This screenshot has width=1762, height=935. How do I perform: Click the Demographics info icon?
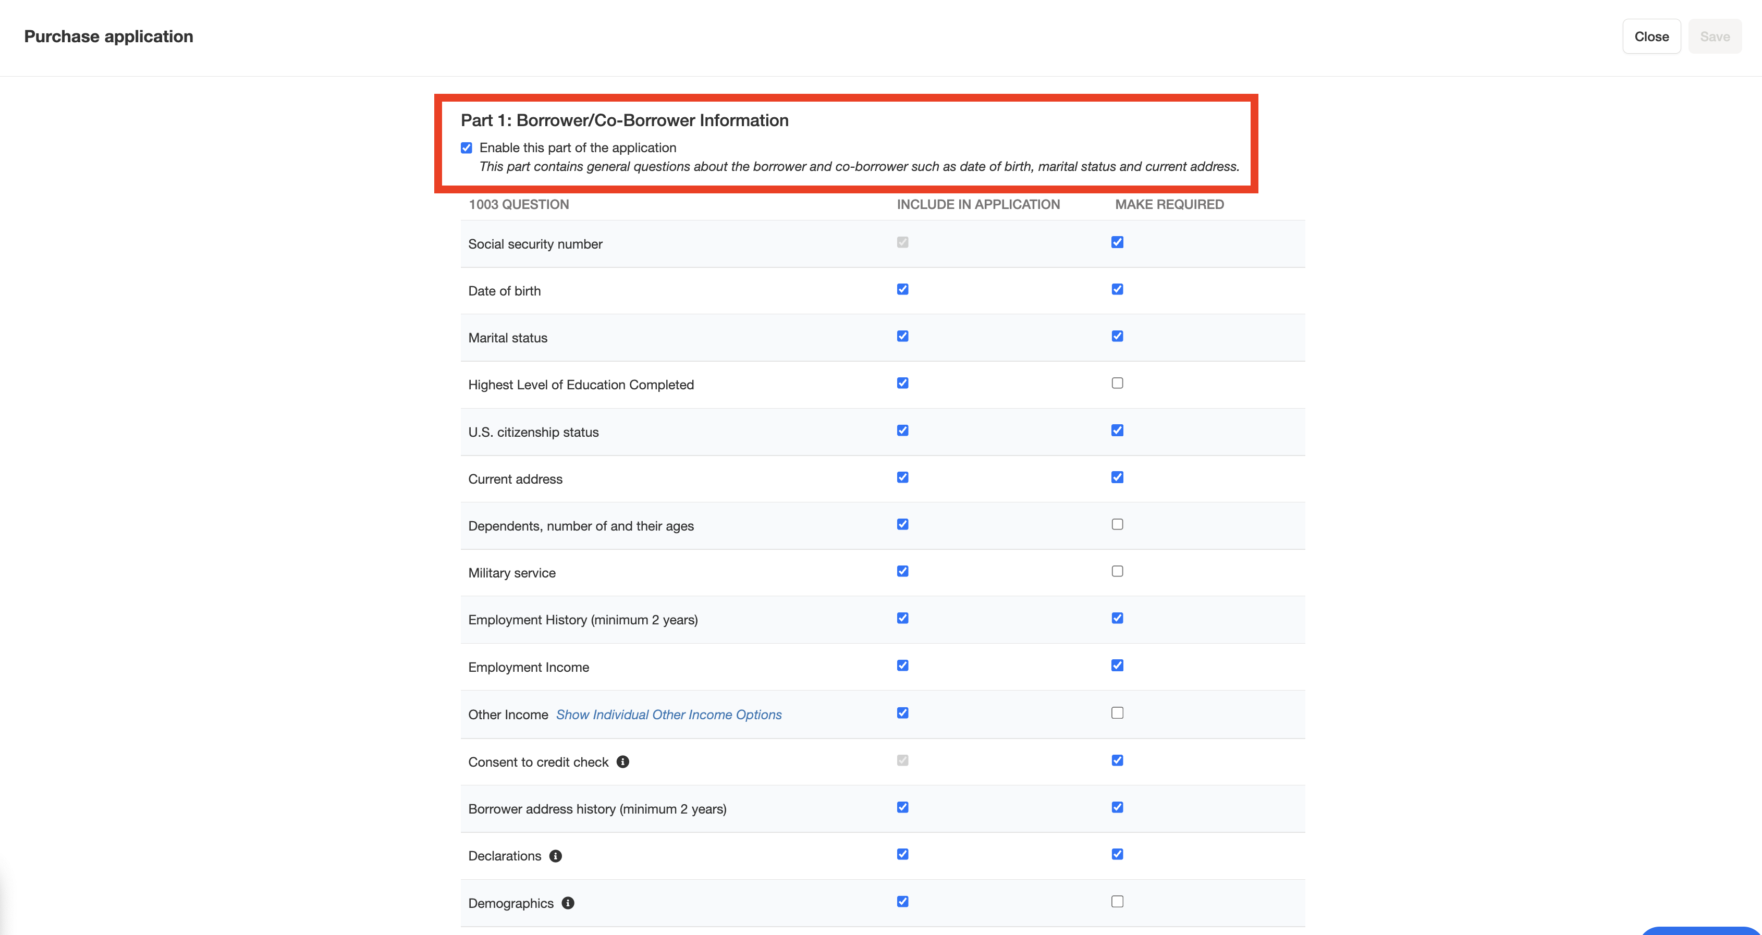568,903
